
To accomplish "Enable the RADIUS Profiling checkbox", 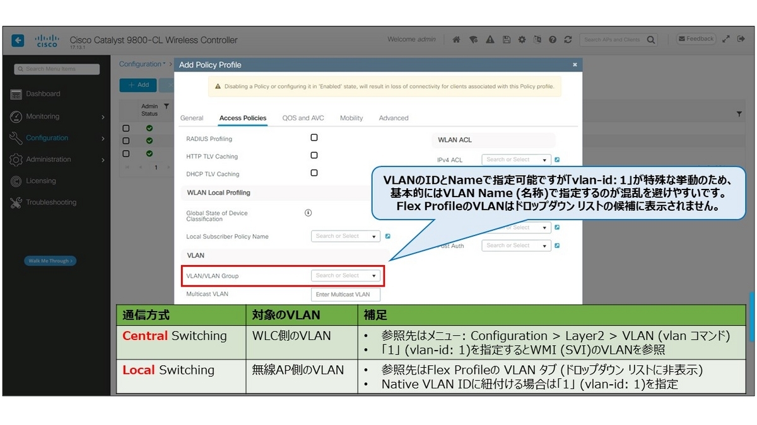I will point(314,137).
